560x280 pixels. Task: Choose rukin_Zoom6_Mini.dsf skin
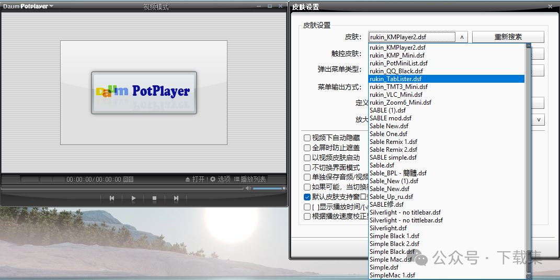click(x=447, y=102)
